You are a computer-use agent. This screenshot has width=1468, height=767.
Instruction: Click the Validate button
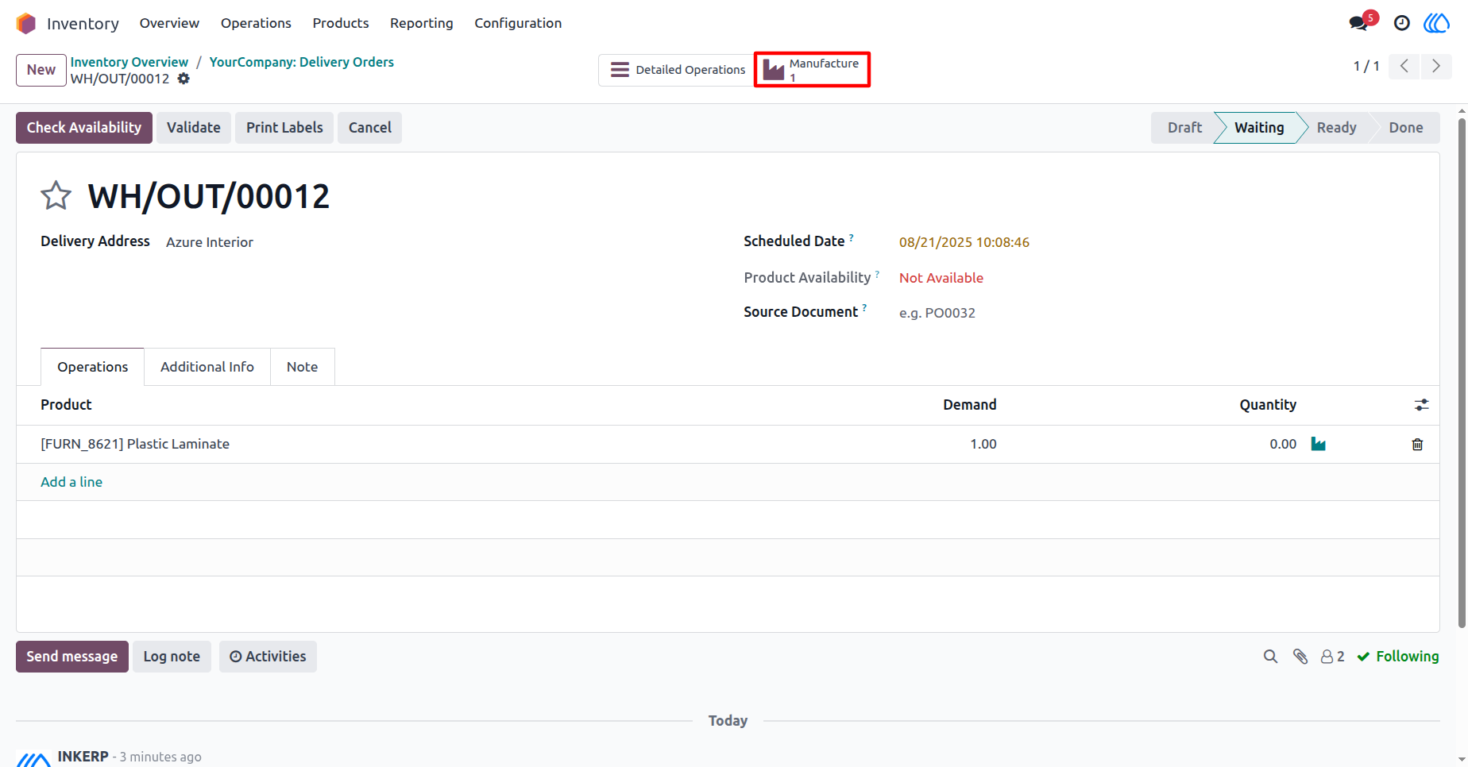[194, 128]
